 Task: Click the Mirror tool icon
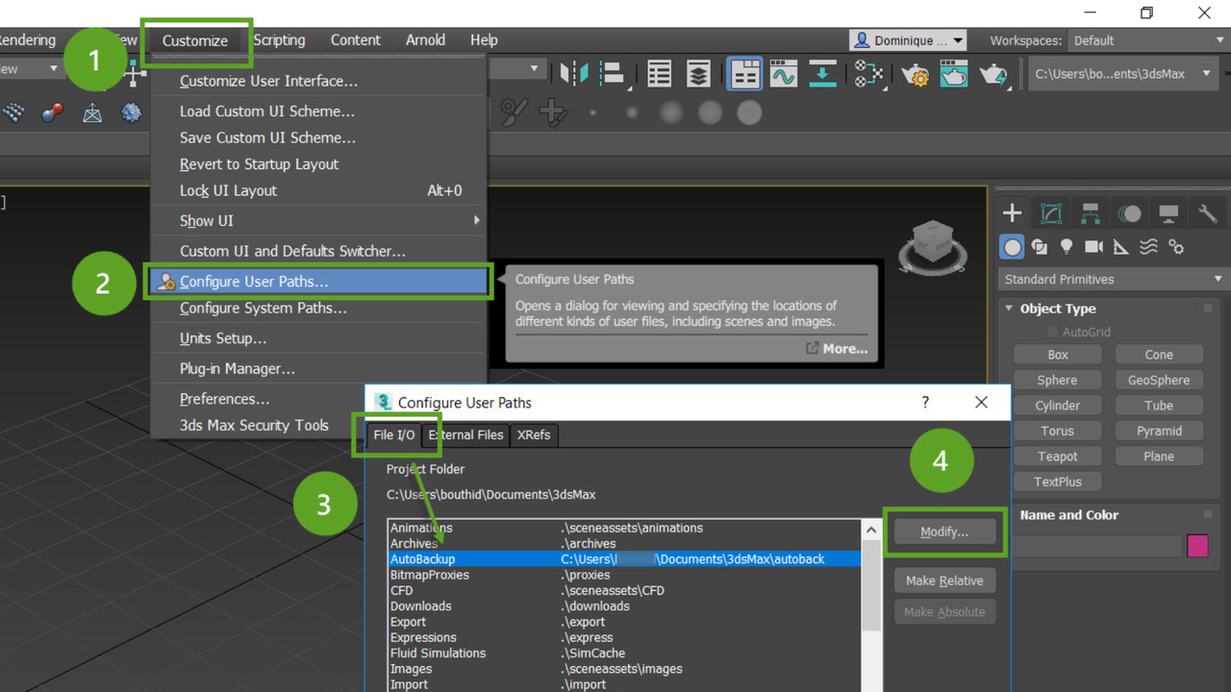click(574, 74)
